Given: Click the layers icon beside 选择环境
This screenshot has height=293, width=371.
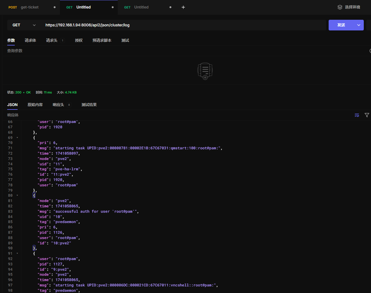Looking at the screenshot, I should click(340, 7).
